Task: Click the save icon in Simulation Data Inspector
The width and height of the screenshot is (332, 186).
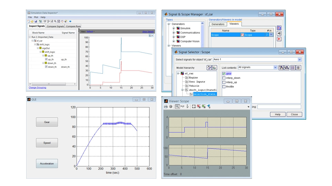Action: pyautogui.click(x=36, y=21)
